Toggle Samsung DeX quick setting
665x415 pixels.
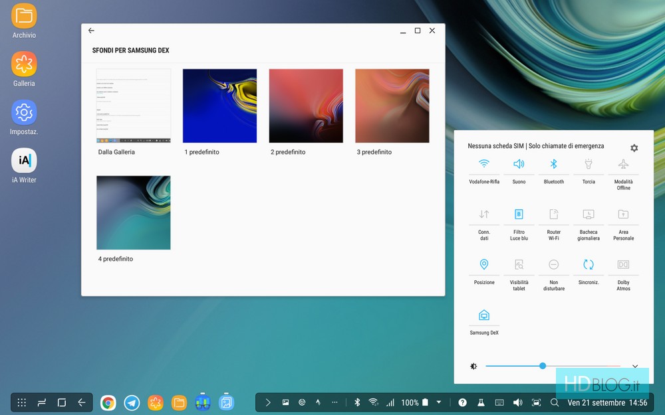[x=484, y=322]
